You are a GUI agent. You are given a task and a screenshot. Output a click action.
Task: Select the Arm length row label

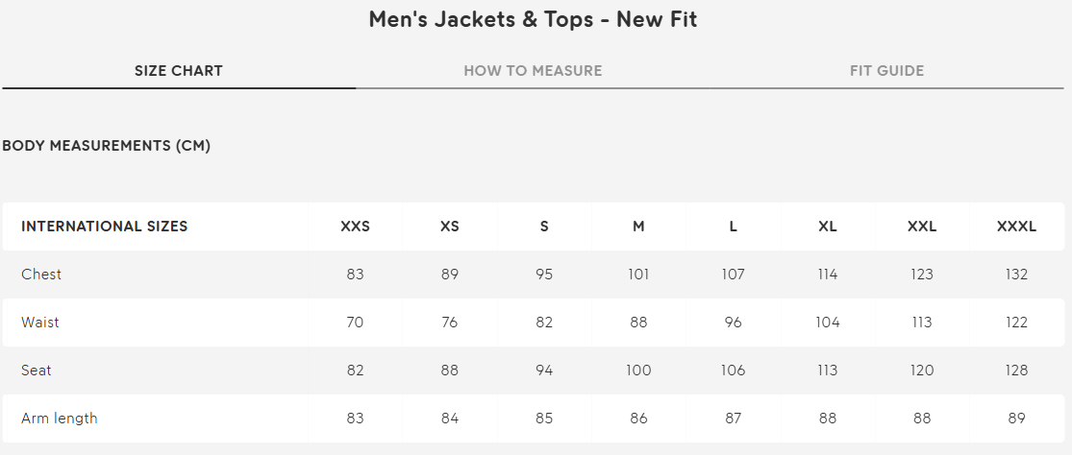[60, 419]
